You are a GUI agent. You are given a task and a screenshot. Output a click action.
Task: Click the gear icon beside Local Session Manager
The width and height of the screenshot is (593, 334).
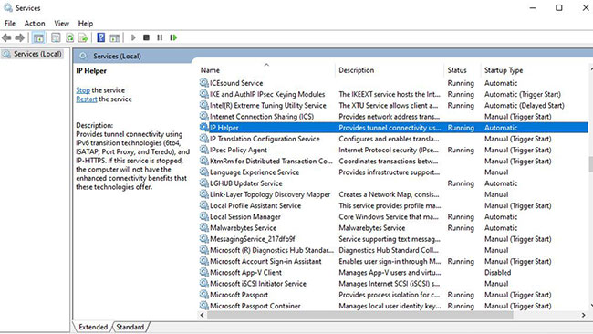click(203, 217)
